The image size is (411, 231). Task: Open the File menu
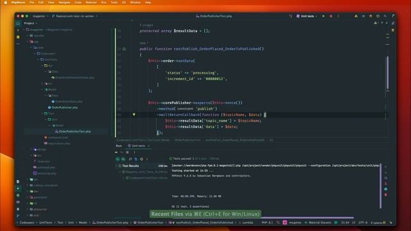click(x=31, y=3)
